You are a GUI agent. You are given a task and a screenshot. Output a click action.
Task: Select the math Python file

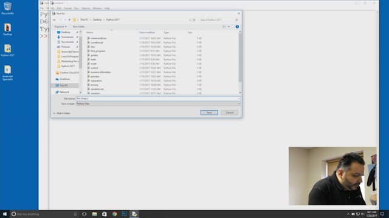(93, 64)
